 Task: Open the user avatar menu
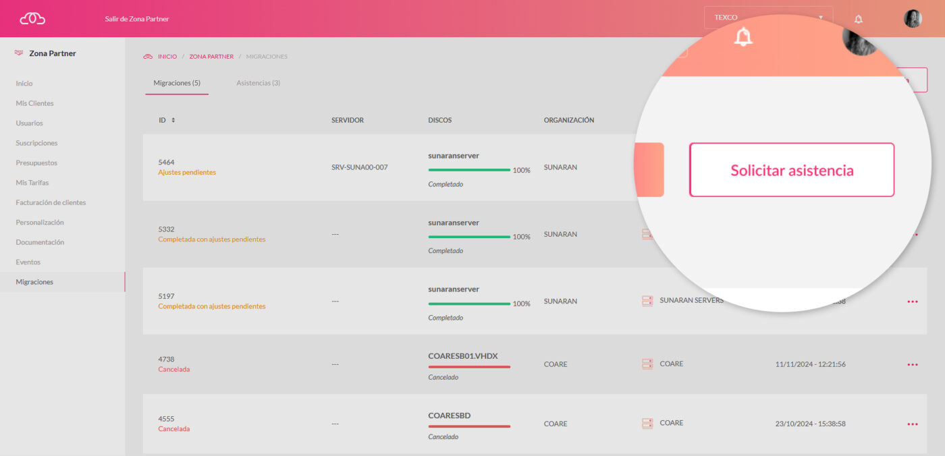coord(913,18)
